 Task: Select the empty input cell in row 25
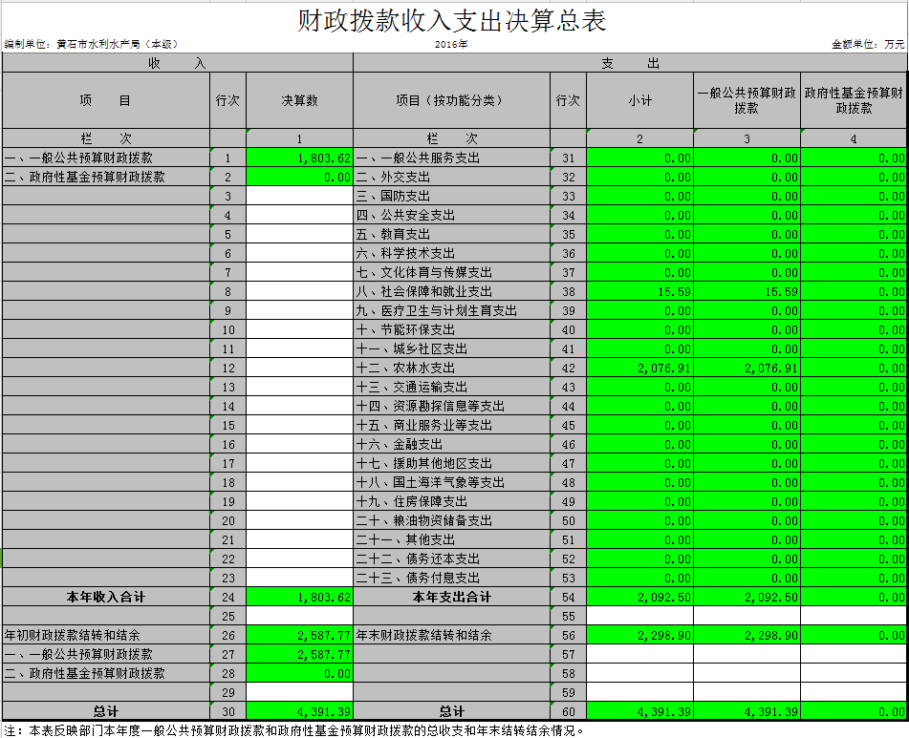tap(300, 617)
